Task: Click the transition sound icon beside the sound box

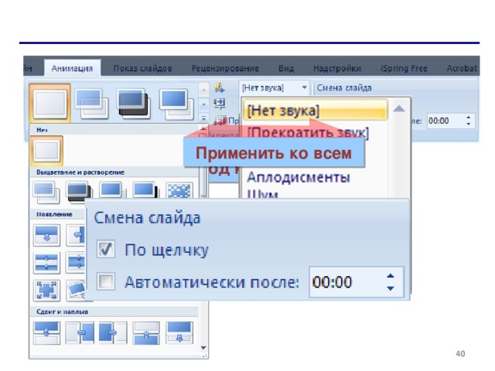Action: (220, 88)
